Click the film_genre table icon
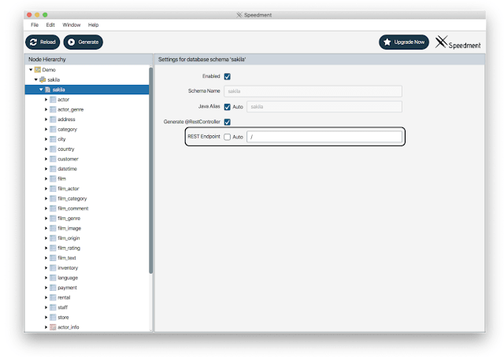This screenshot has width=504, height=357. click(x=53, y=219)
